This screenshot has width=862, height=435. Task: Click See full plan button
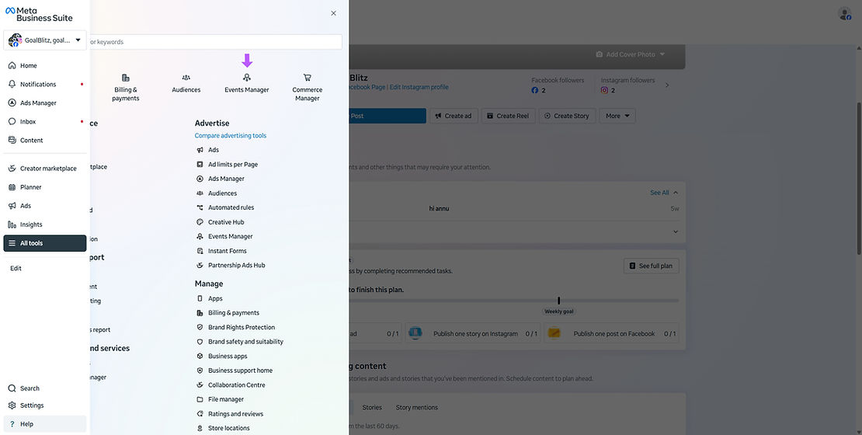click(x=652, y=266)
